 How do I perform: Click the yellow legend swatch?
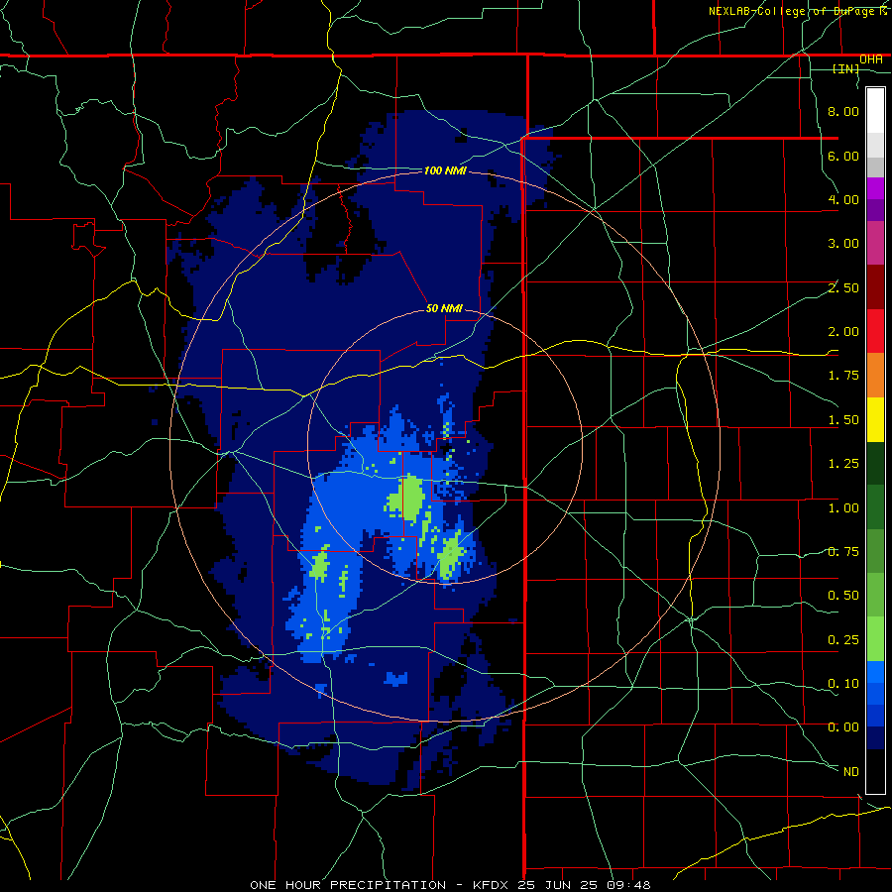[875, 419]
